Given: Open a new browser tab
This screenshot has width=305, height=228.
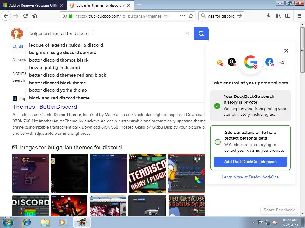Looking at the screenshot, I should tap(139, 5).
